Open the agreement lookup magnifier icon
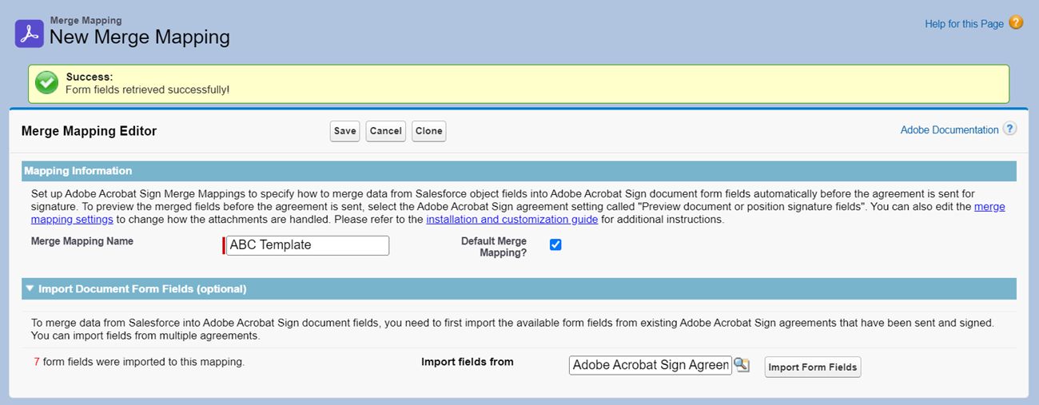Viewport: 1039px width, 405px height. [x=742, y=365]
